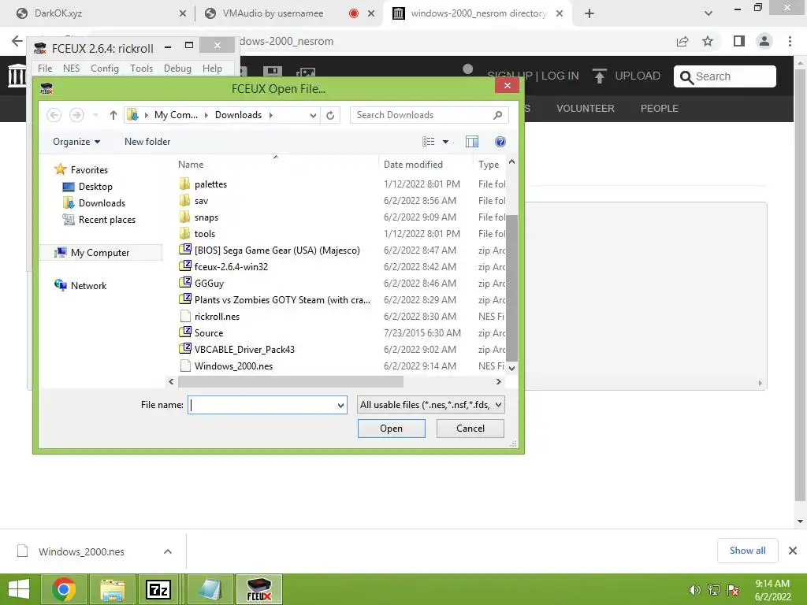Open the FCEUX Debug menu
The width and height of the screenshot is (807, 605).
[x=177, y=69]
